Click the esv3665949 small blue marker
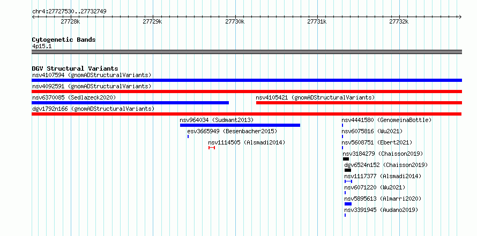 pyautogui.click(x=188, y=136)
